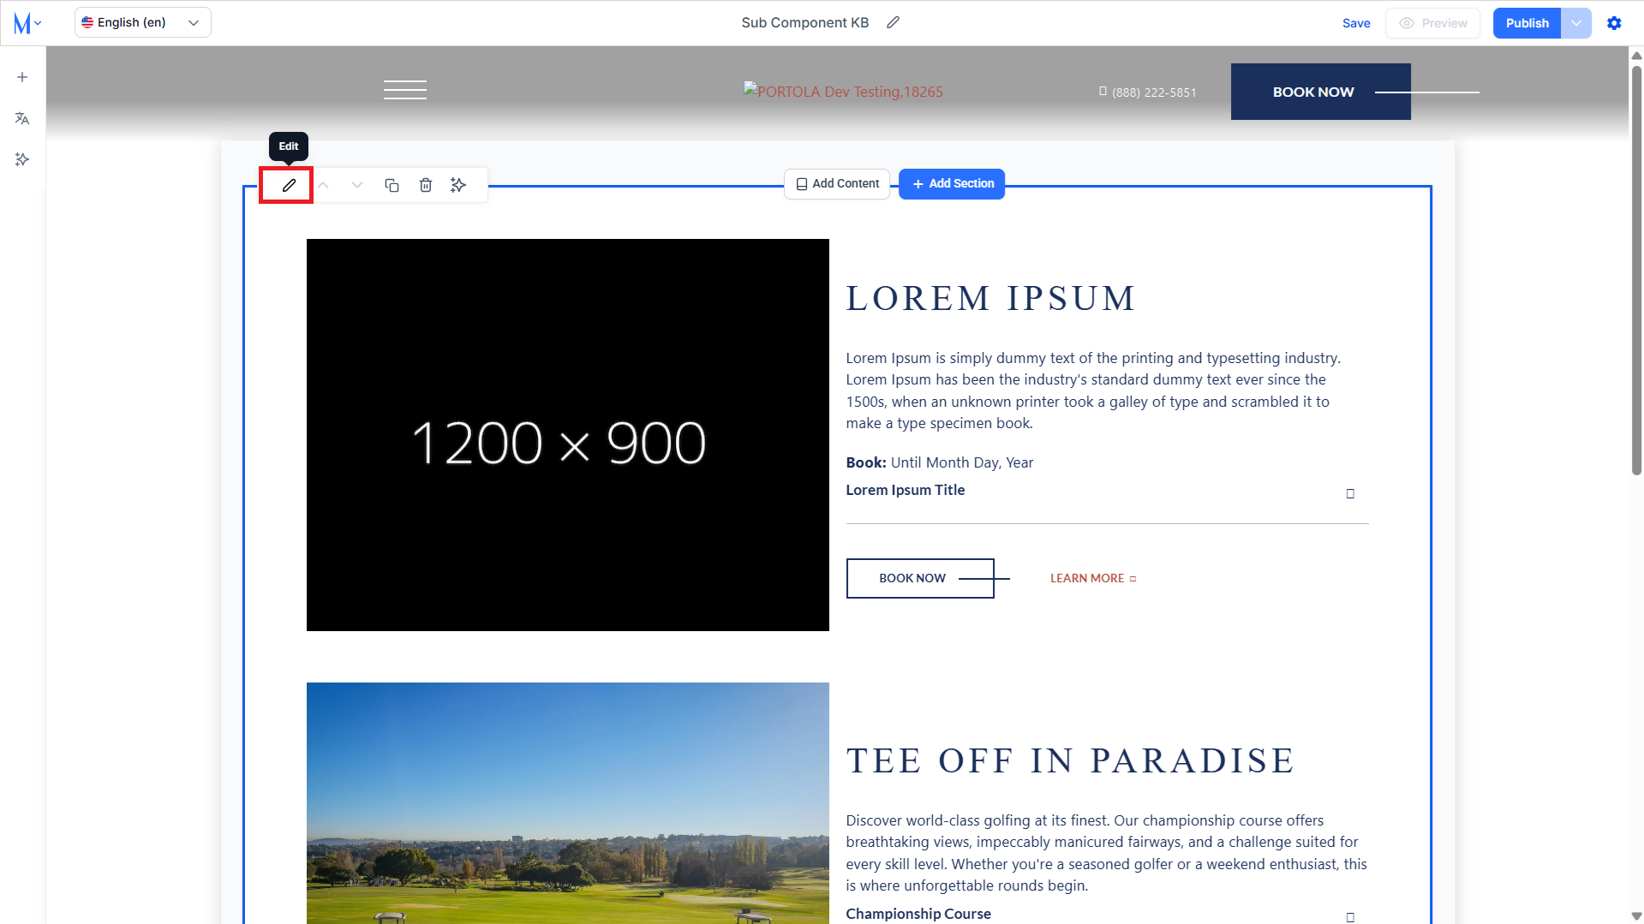Select the golf course image
This screenshot has height=924, width=1644.
[x=568, y=803]
